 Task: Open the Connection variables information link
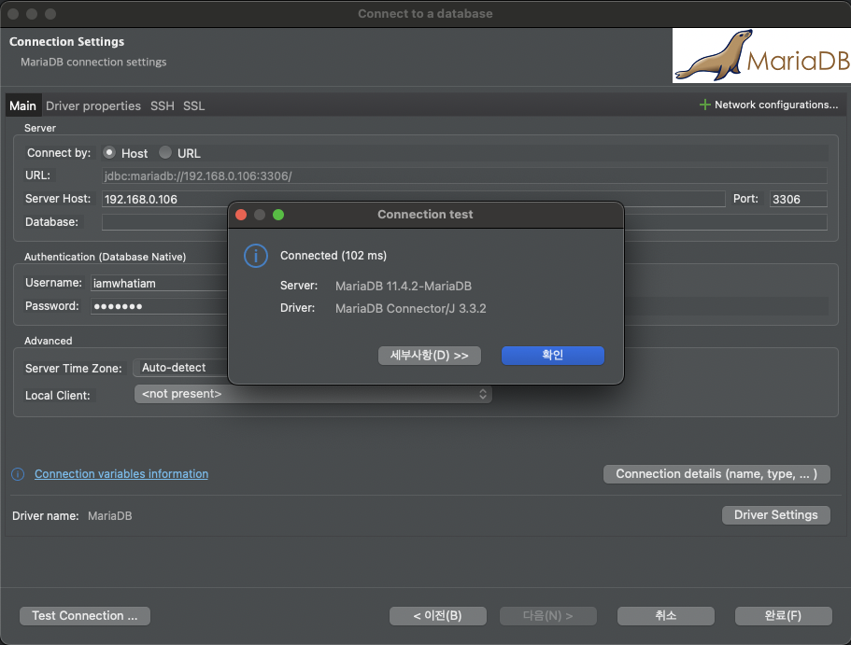click(121, 473)
